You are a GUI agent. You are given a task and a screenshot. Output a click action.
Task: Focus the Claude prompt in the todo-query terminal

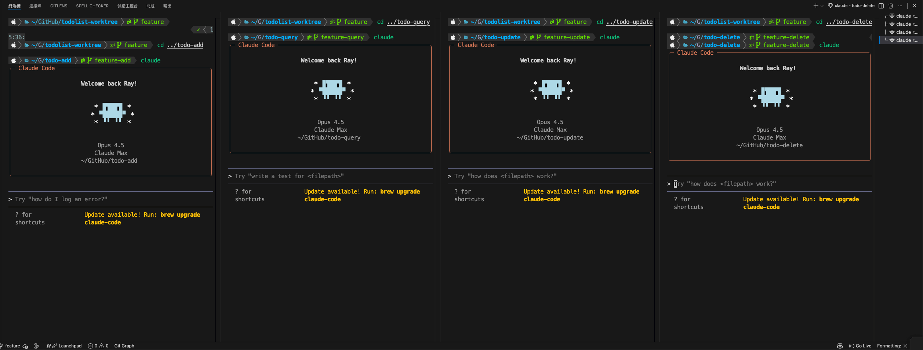click(x=330, y=176)
